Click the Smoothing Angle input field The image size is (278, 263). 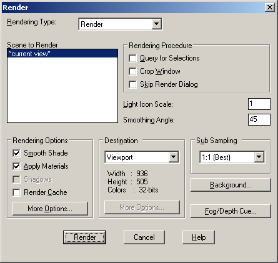tap(259, 119)
